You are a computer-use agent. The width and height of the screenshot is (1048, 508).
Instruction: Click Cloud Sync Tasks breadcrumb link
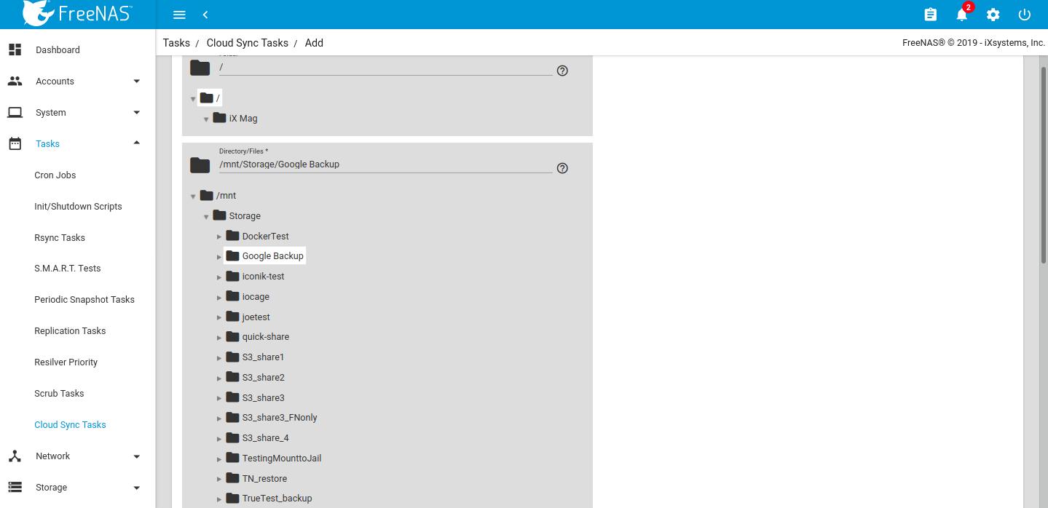coord(247,43)
